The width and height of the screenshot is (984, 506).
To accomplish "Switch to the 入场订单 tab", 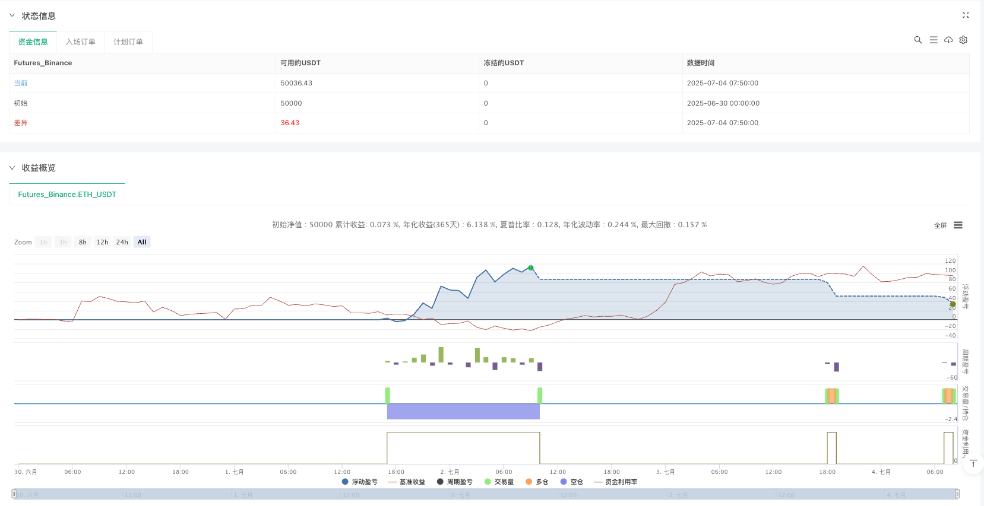I will tap(80, 42).
